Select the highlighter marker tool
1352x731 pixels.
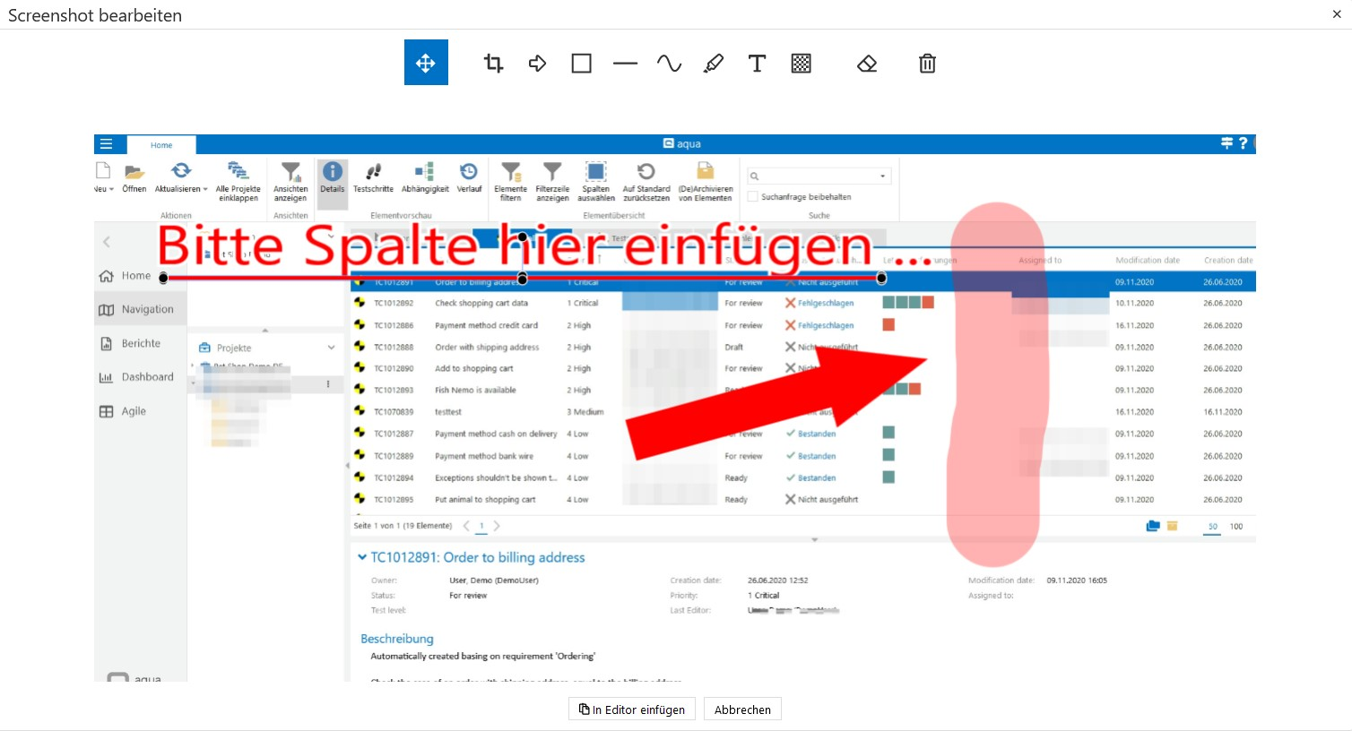pos(713,63)
